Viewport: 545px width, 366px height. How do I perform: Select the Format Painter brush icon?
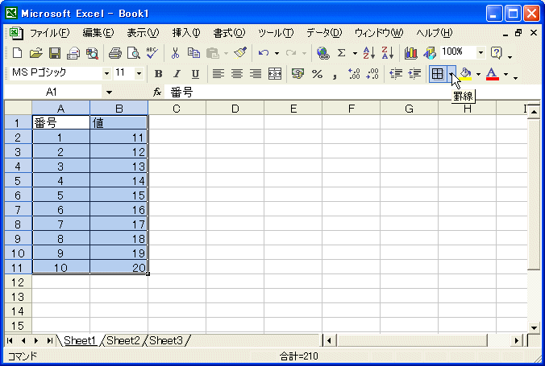(239, 53)
